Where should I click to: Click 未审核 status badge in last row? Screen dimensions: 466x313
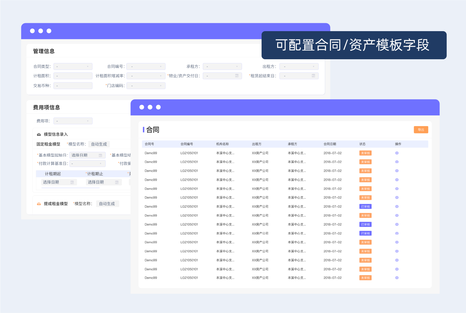pos(365,278)
